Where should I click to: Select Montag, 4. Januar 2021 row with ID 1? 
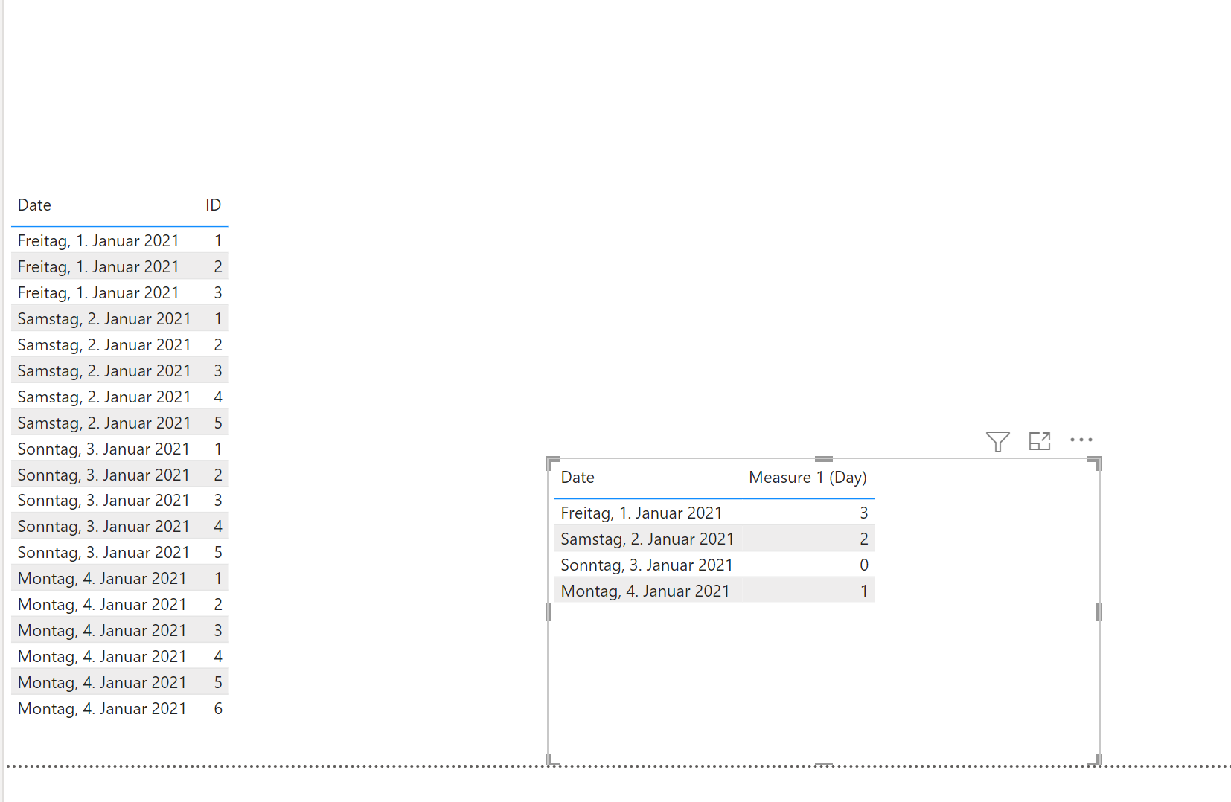coord(120,578)
